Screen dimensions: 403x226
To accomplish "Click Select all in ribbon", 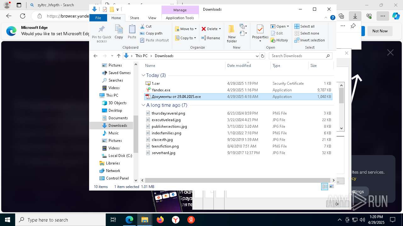I will 304,26.
